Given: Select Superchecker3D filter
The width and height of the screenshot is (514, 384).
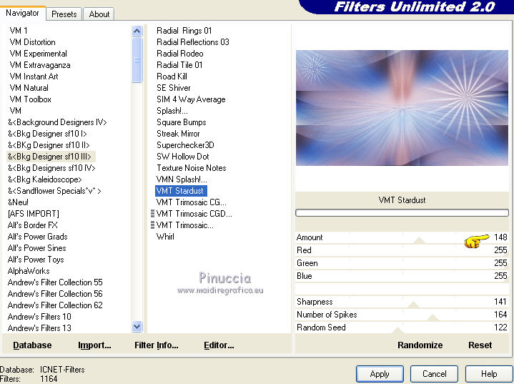Looking at the screenshot, I should pyautogui.click(x=185, y=145).
